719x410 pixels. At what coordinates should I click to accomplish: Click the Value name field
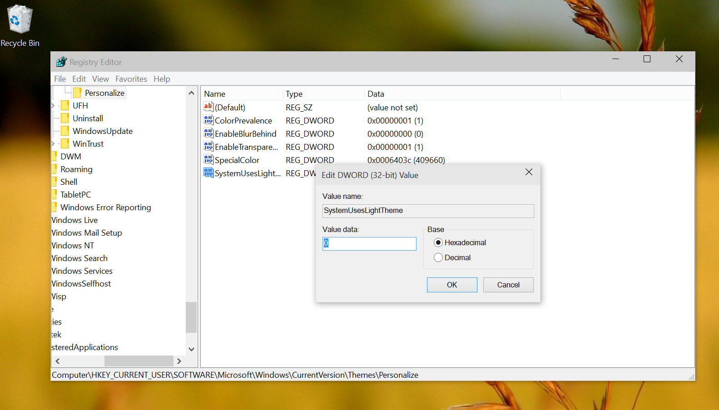(428, 211)
